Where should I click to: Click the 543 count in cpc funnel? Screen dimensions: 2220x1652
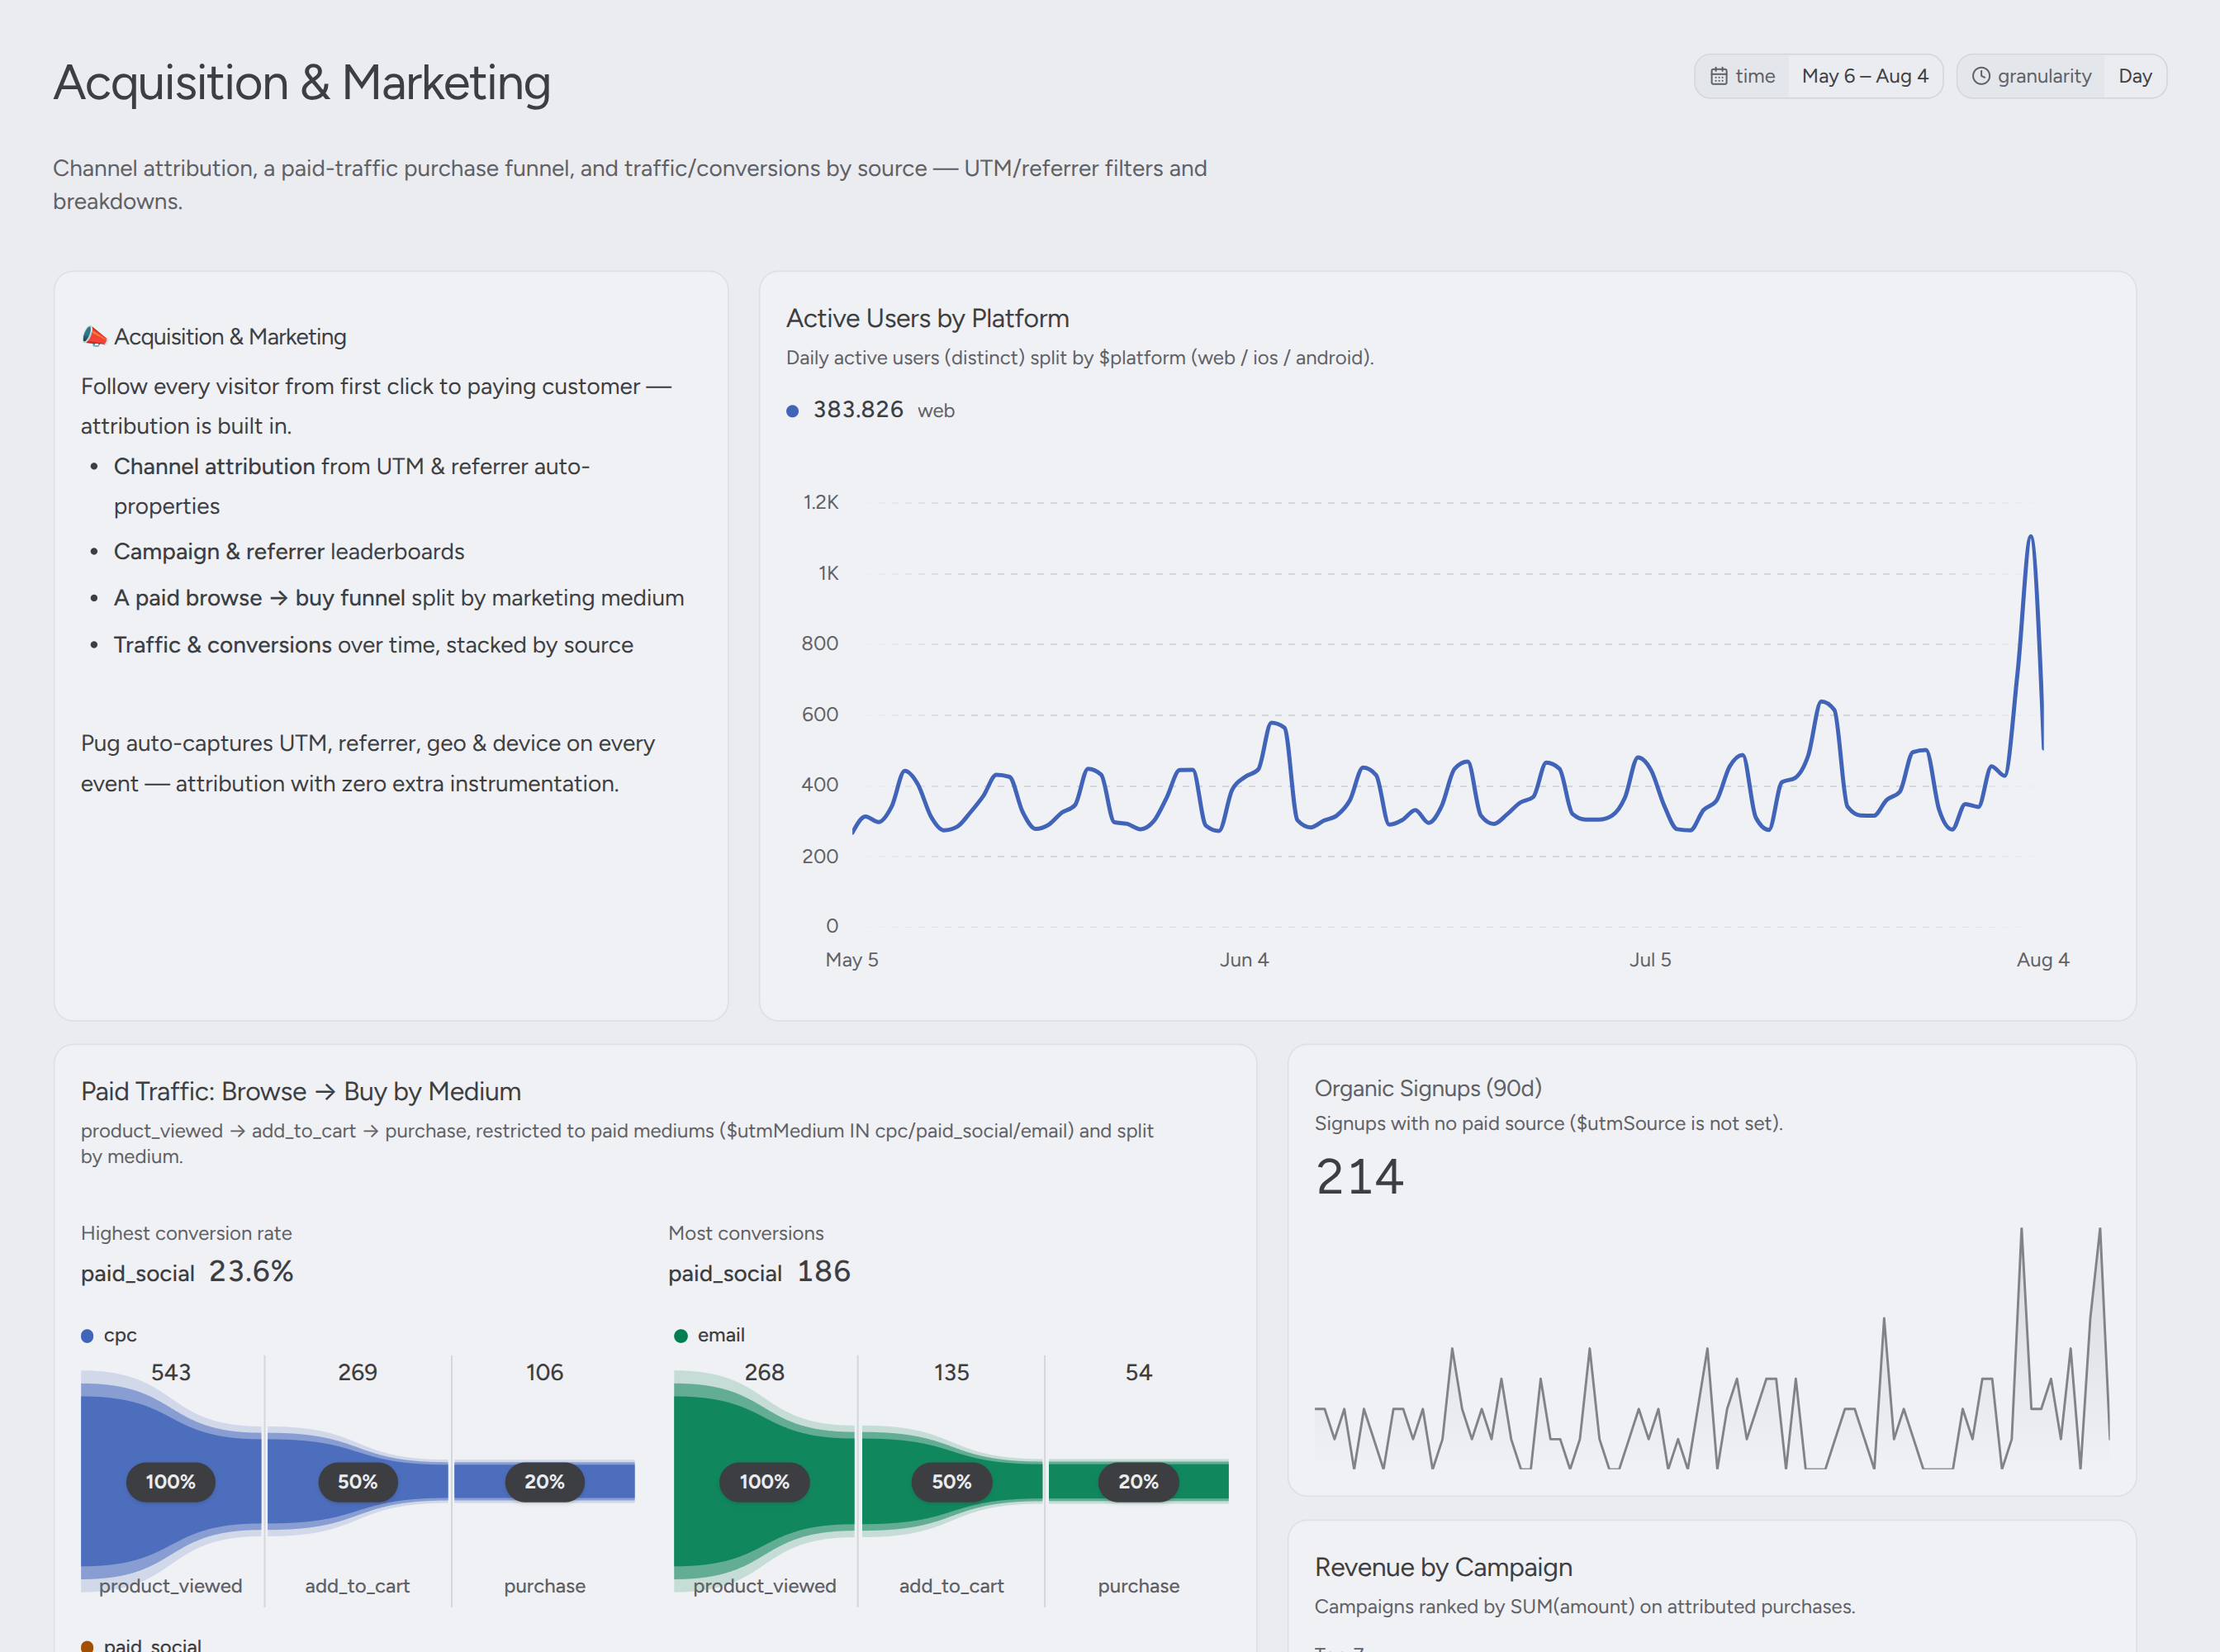171,1372
